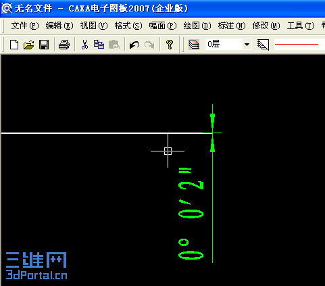Screen dimensions: 325x286
Task: Select the 0层 layer combo box field
Action: 228,45
